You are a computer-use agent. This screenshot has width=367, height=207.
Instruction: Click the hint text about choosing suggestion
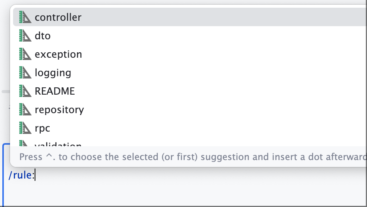193,157
